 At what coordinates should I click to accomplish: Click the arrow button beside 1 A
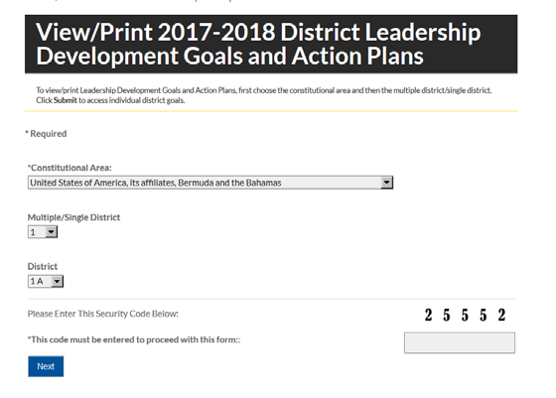coord(58,282)
